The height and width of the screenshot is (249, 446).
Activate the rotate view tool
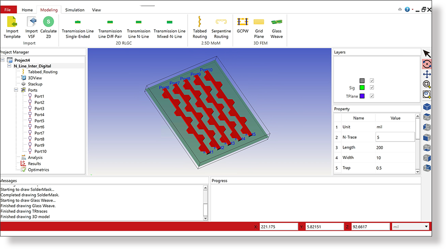pos(427,64)
